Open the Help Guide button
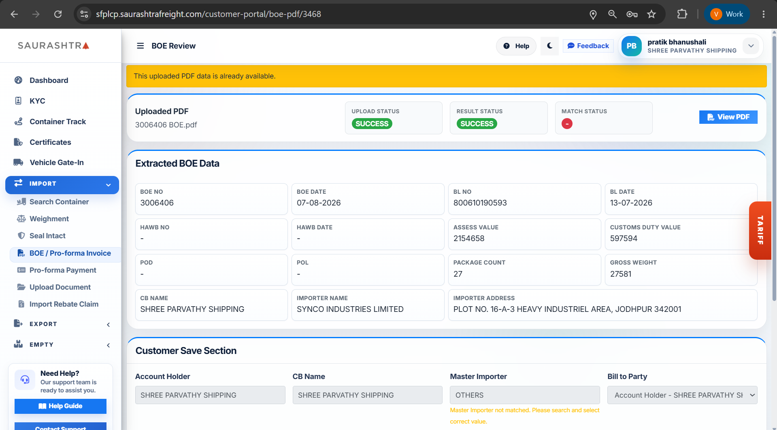The image size is (777, 430). point(60,406)
